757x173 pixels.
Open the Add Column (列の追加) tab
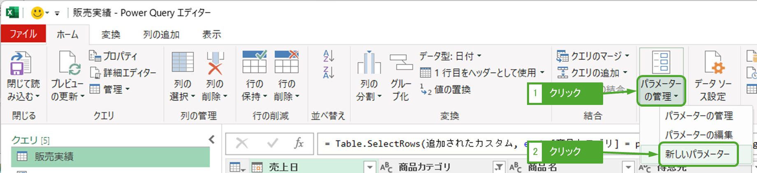pos(161,34)
